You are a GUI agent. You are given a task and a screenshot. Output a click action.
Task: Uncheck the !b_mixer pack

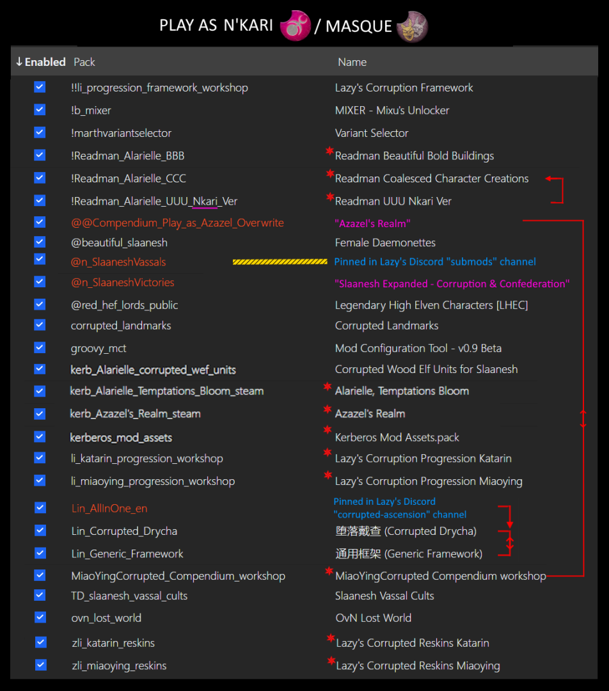click(40, 109)
